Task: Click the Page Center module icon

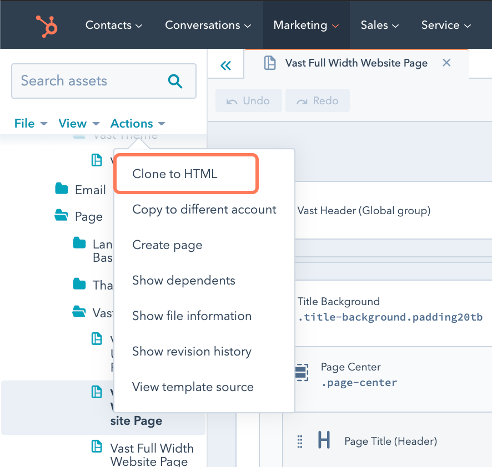Action: 301,373
